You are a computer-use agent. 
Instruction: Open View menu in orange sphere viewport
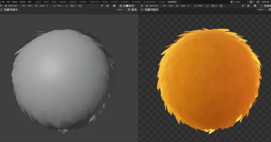pyautogui.click(x=164, y=6)
